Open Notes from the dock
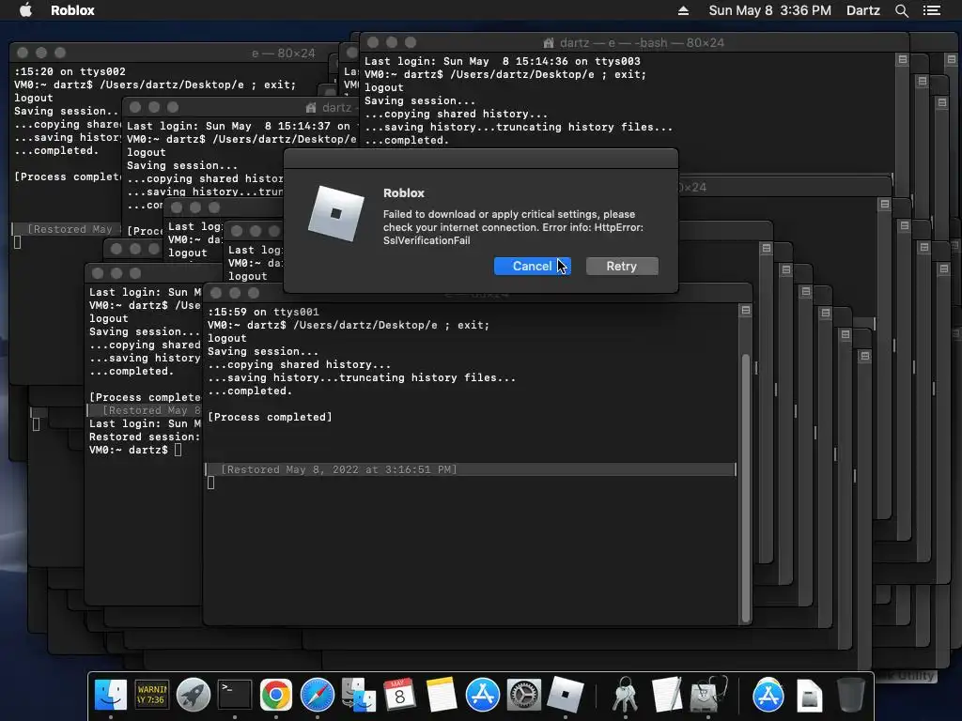The image size is (962, 721). (x=441, y=695)
